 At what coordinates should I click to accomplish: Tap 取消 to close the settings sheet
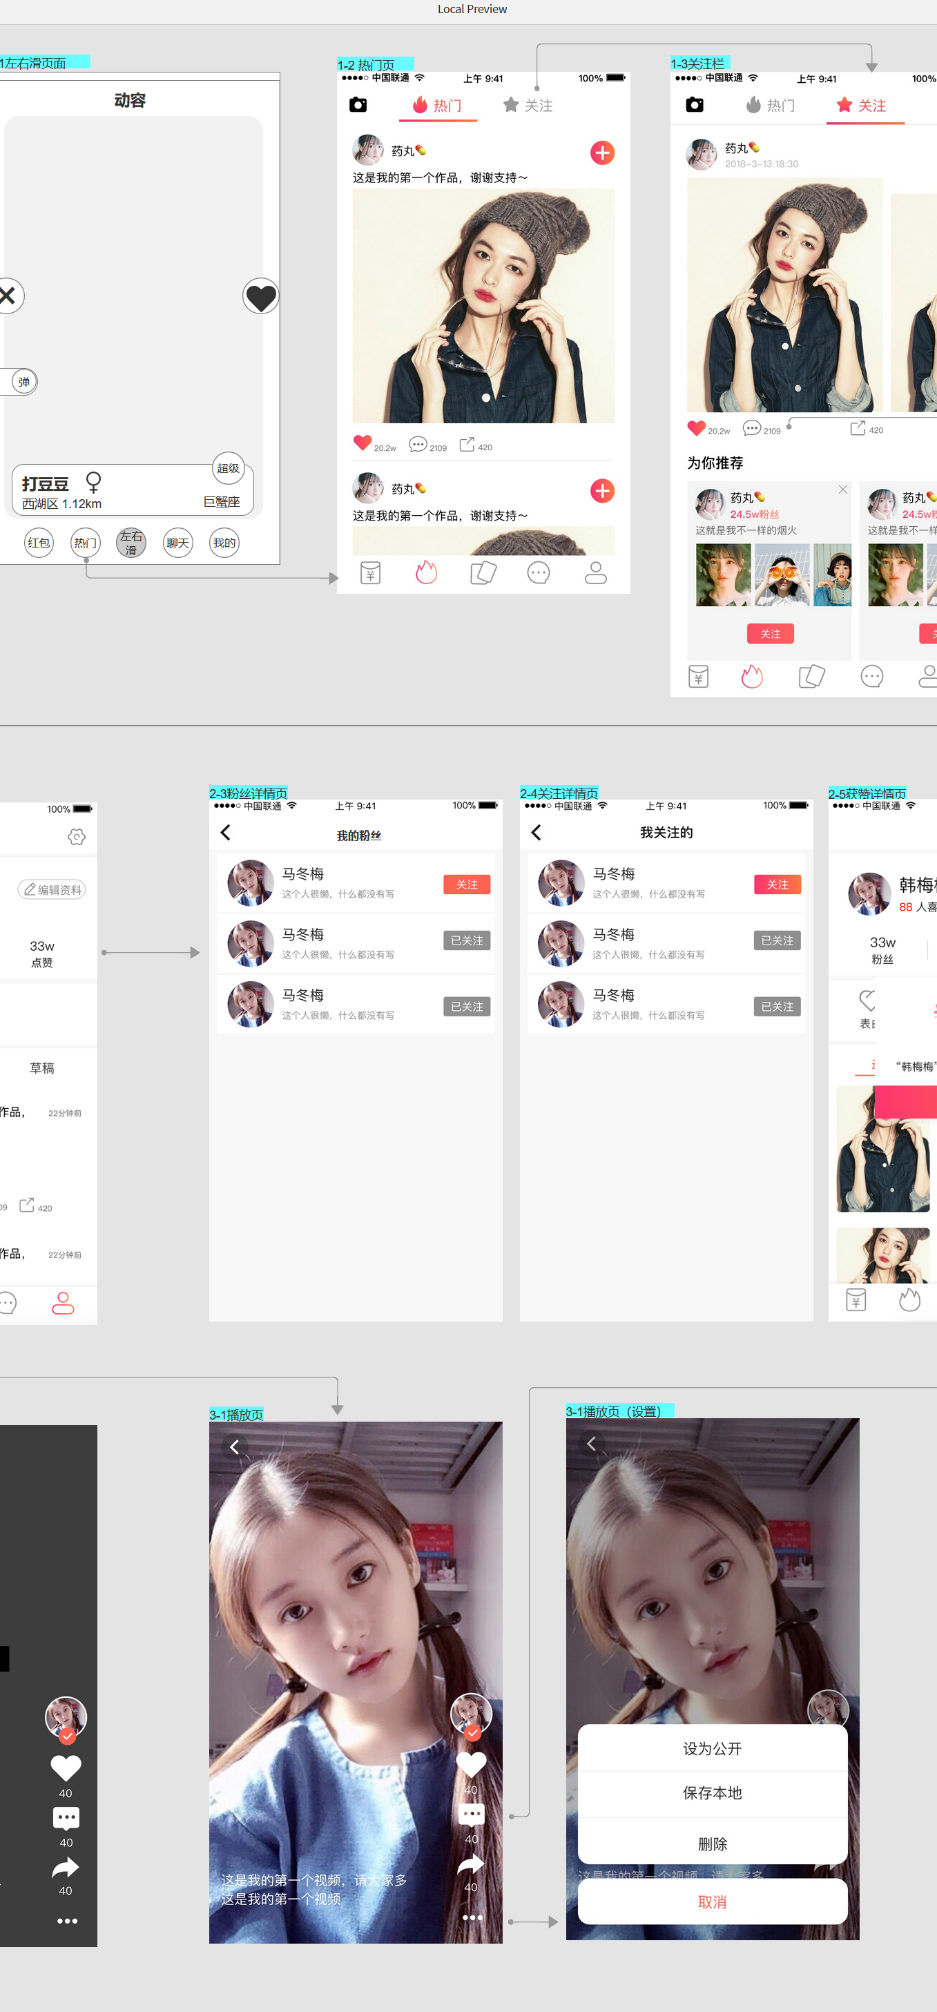pyautogui.click(x=712, y=1902)
